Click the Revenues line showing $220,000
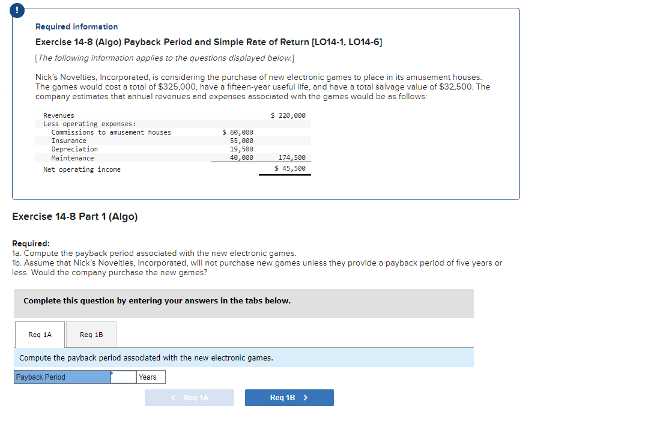Viewport: 672px width, 444px height. [180, 115]
